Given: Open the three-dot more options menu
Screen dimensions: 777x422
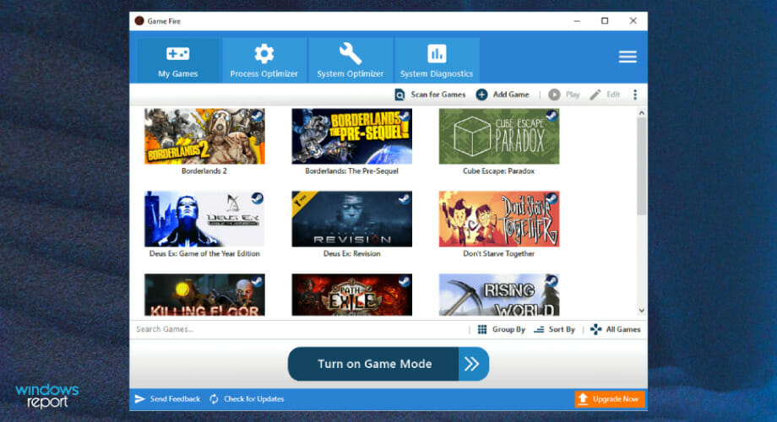Looking at the screenshot, I should [635, 95].
